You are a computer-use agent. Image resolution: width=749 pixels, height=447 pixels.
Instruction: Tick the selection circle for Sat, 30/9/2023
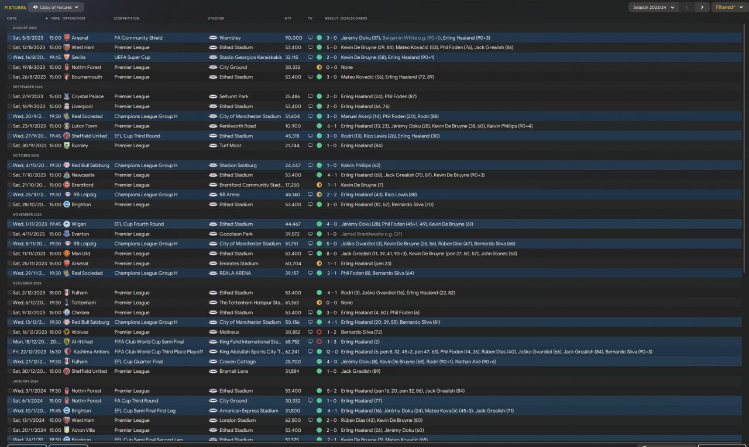[x=10, y=145]
